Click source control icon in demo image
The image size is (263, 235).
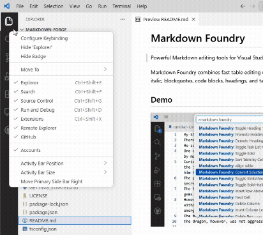158,156
